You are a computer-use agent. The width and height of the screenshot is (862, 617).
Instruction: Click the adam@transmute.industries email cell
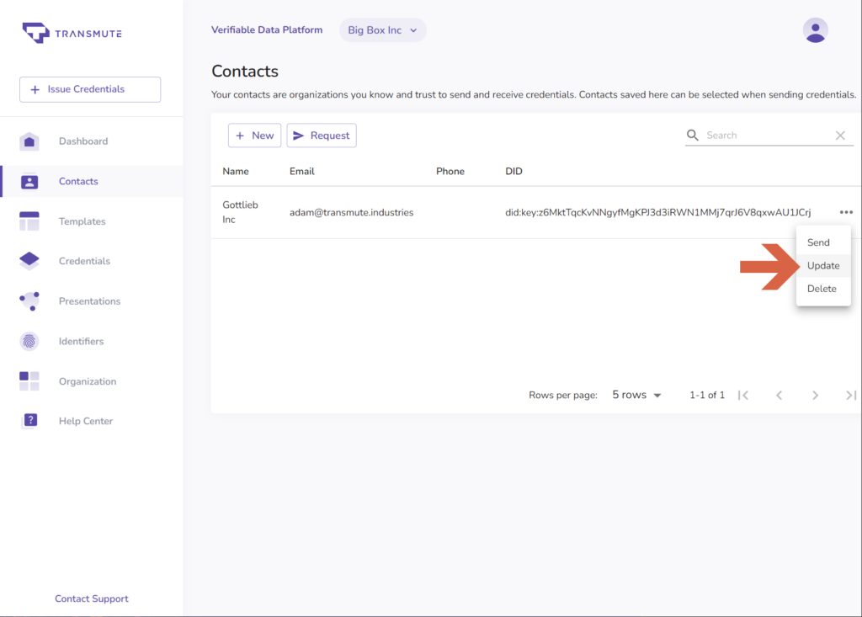coord(351,212)
